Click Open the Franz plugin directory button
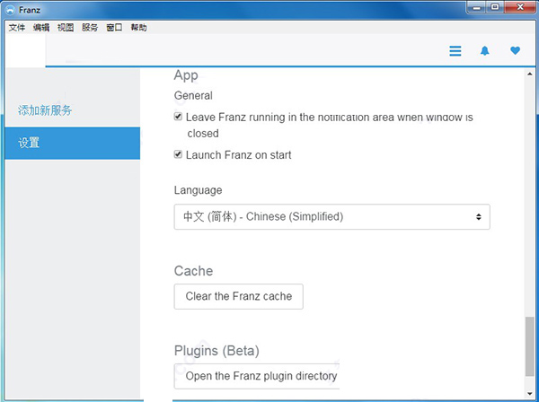This screenshot has height=402, width=539. [257, 376]
